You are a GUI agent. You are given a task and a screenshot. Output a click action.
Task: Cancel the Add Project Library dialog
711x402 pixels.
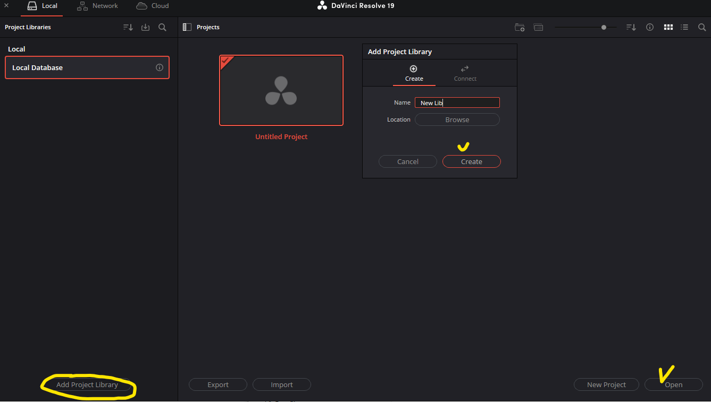408,161
